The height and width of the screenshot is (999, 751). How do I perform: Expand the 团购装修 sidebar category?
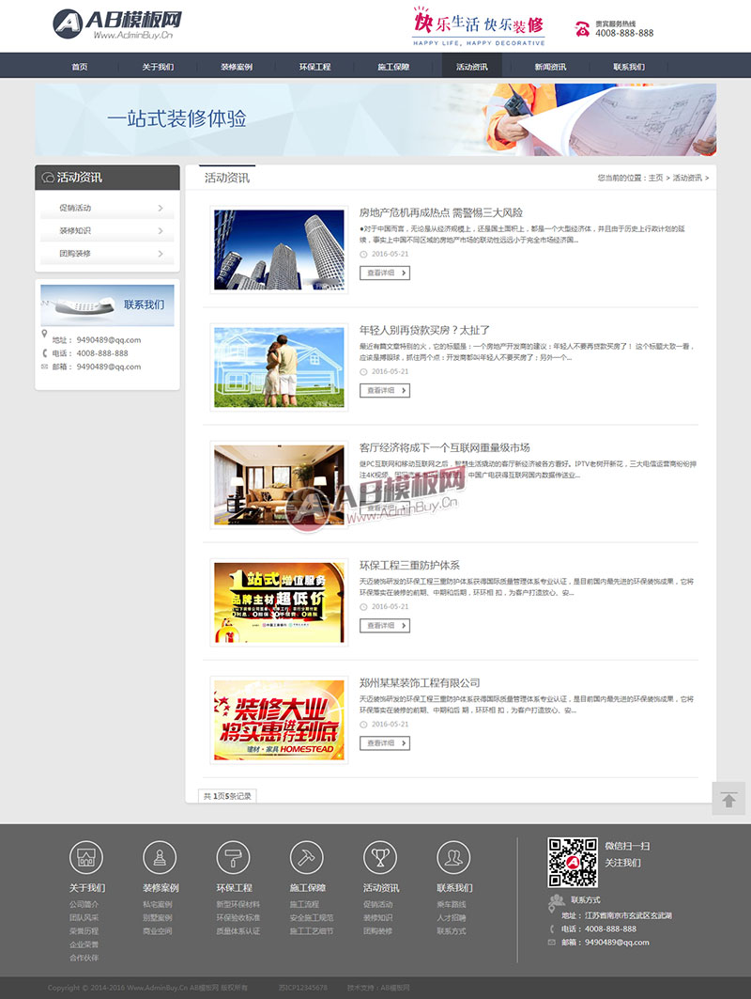[x=107, y=254]
